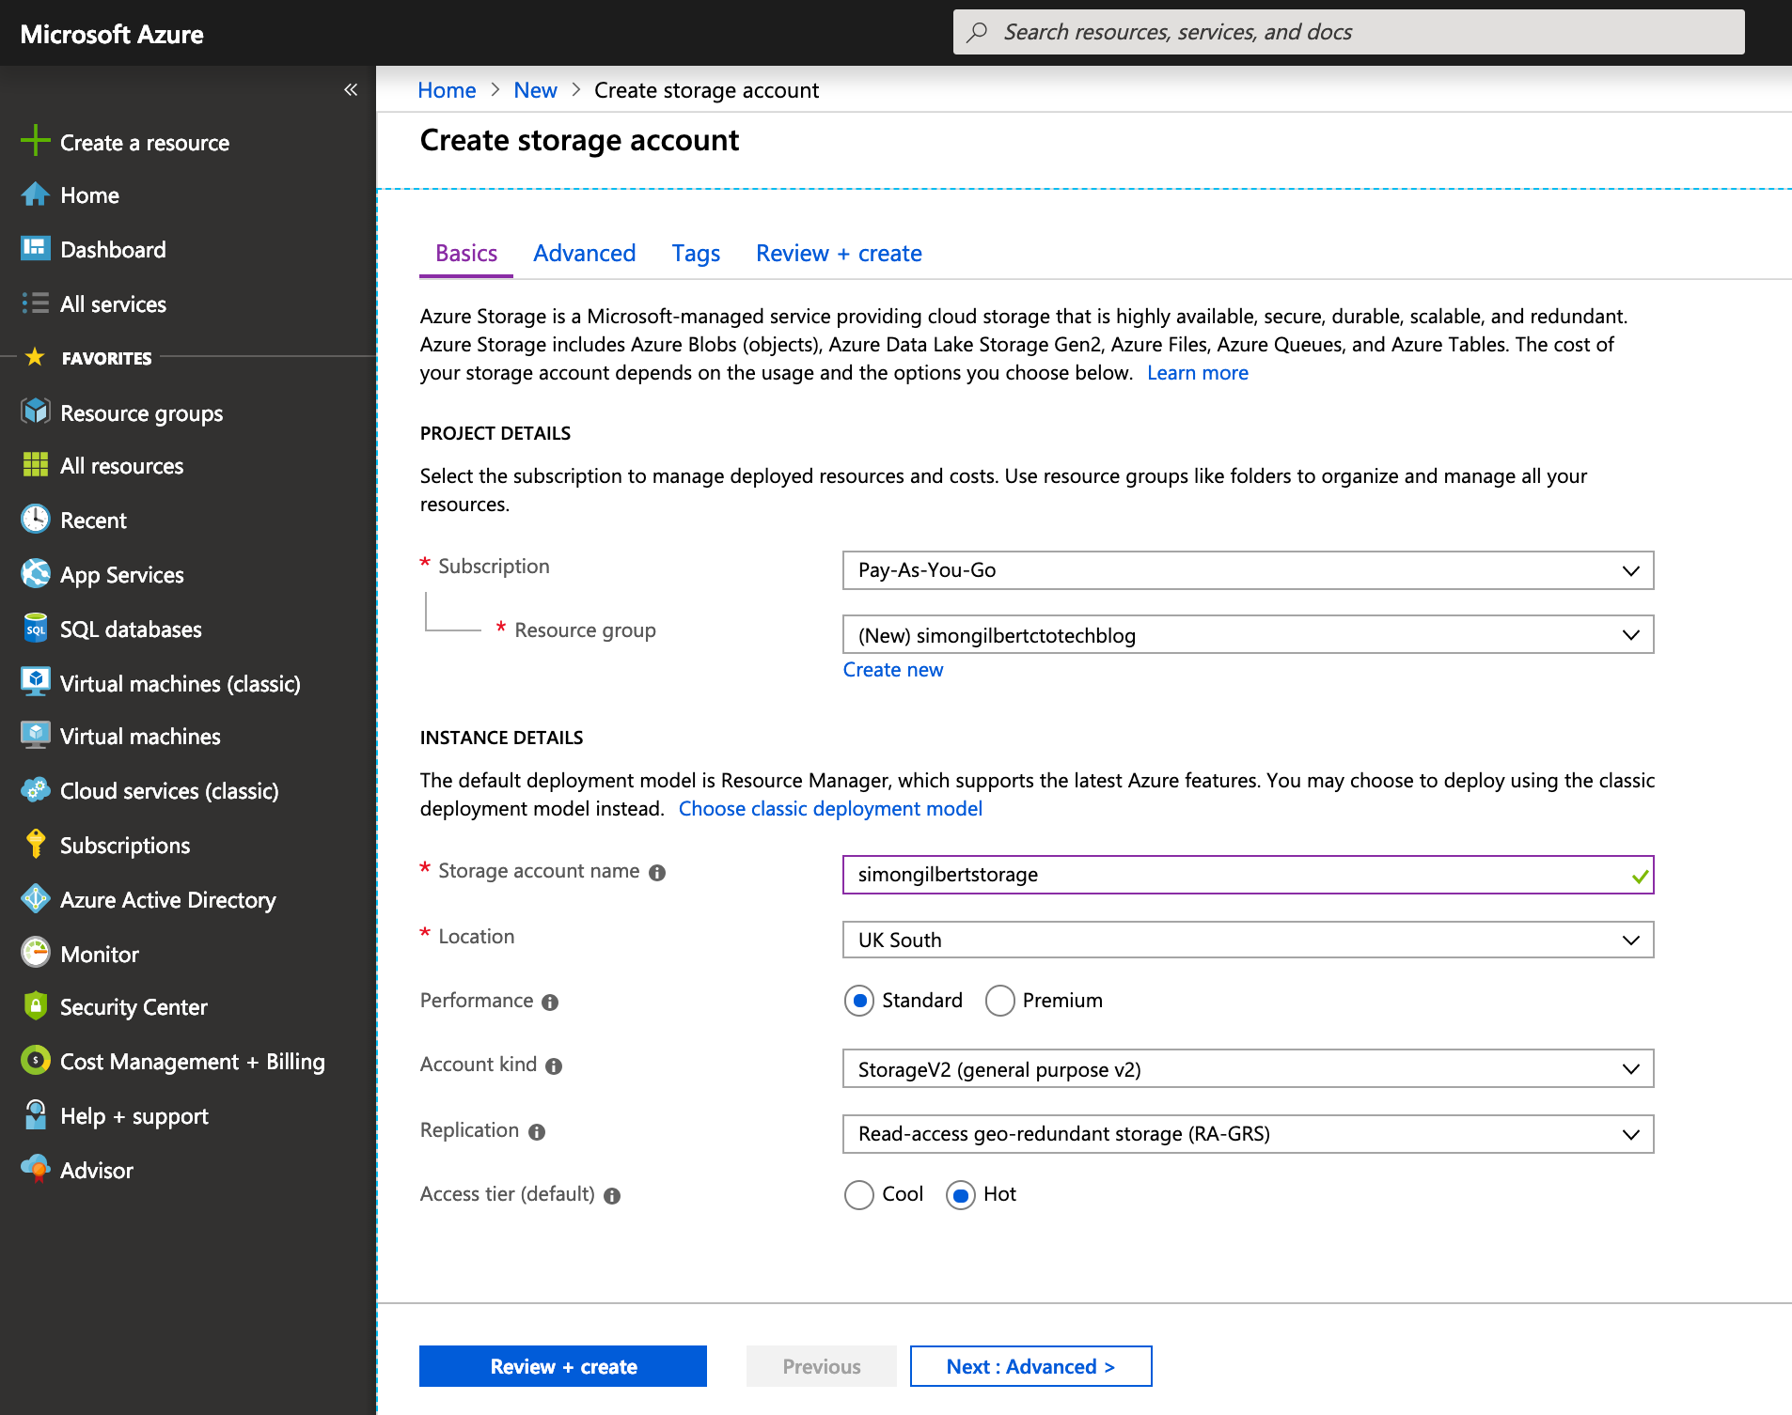Click the info icon next to Performance
This screenshot has width=1792, height=1415.
click(550, 1003)
